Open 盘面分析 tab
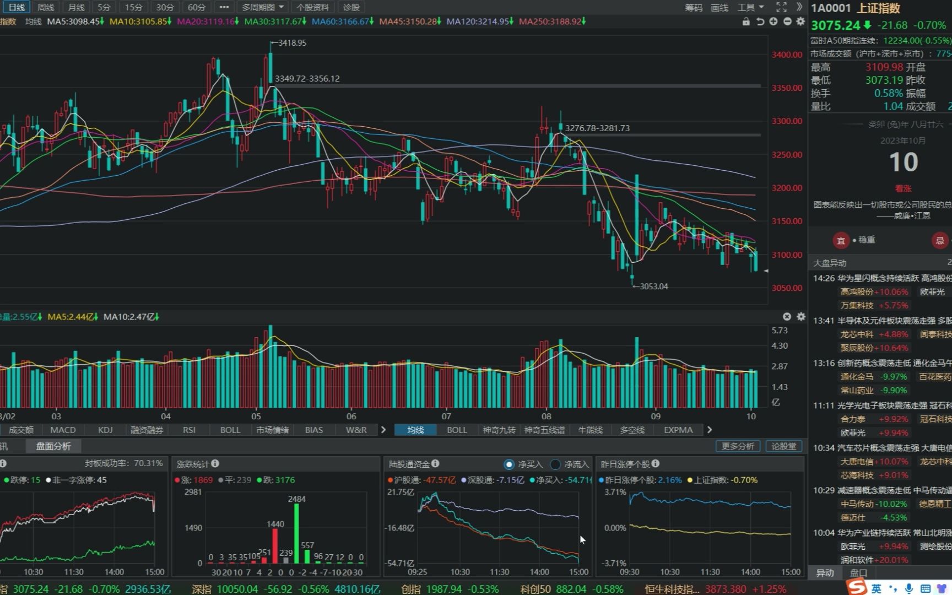Image resolution: width=952 pixels, height=595 pixels. coord(53,446)
